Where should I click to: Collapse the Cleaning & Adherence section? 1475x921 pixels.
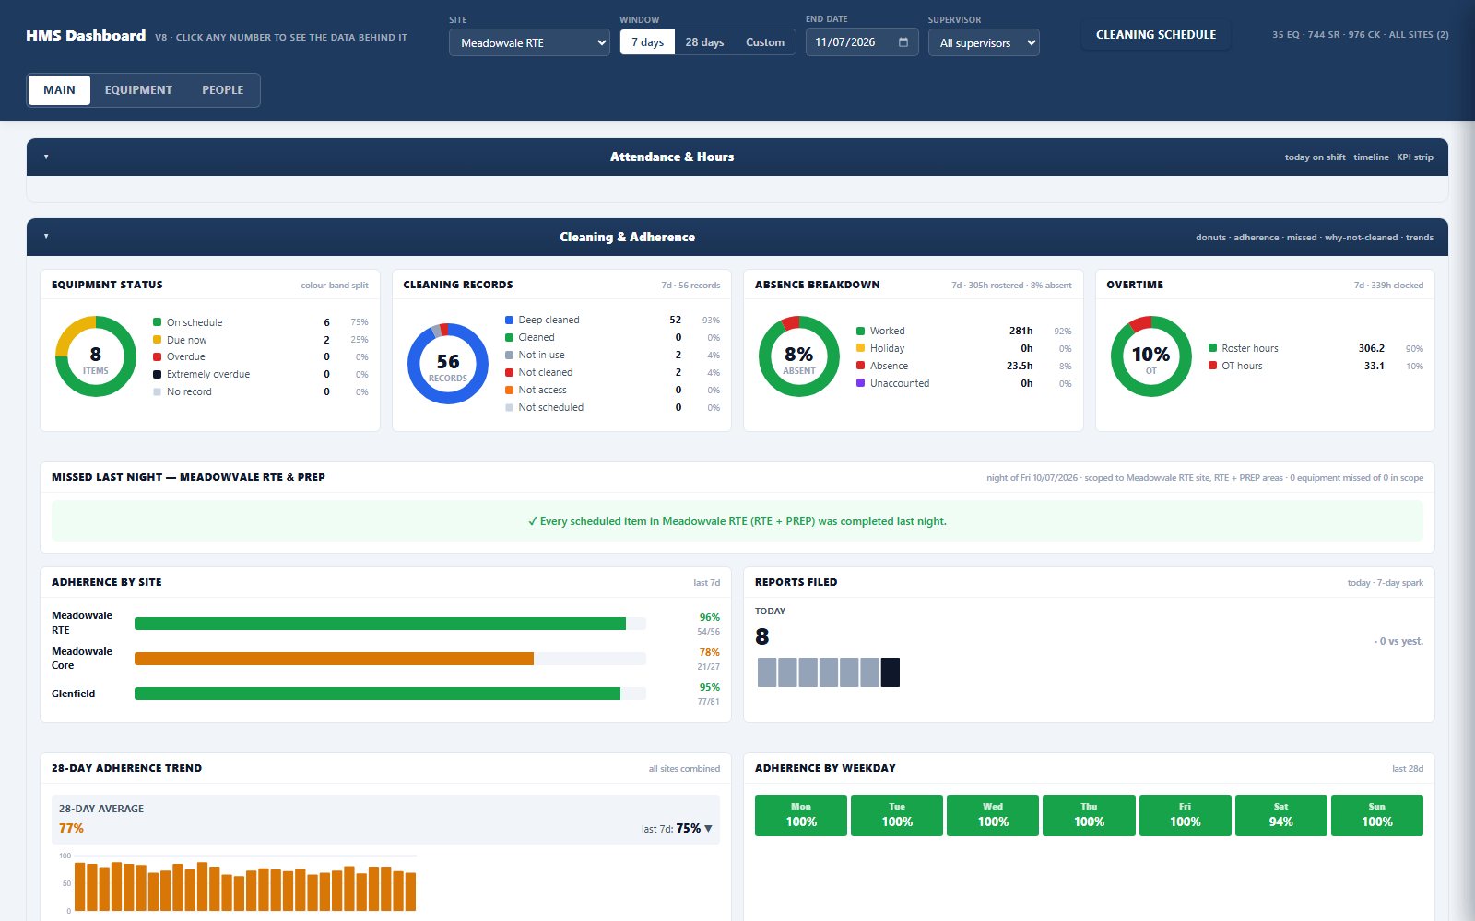pos(46,237)
